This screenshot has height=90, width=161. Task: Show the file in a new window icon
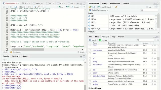point(11,7)
